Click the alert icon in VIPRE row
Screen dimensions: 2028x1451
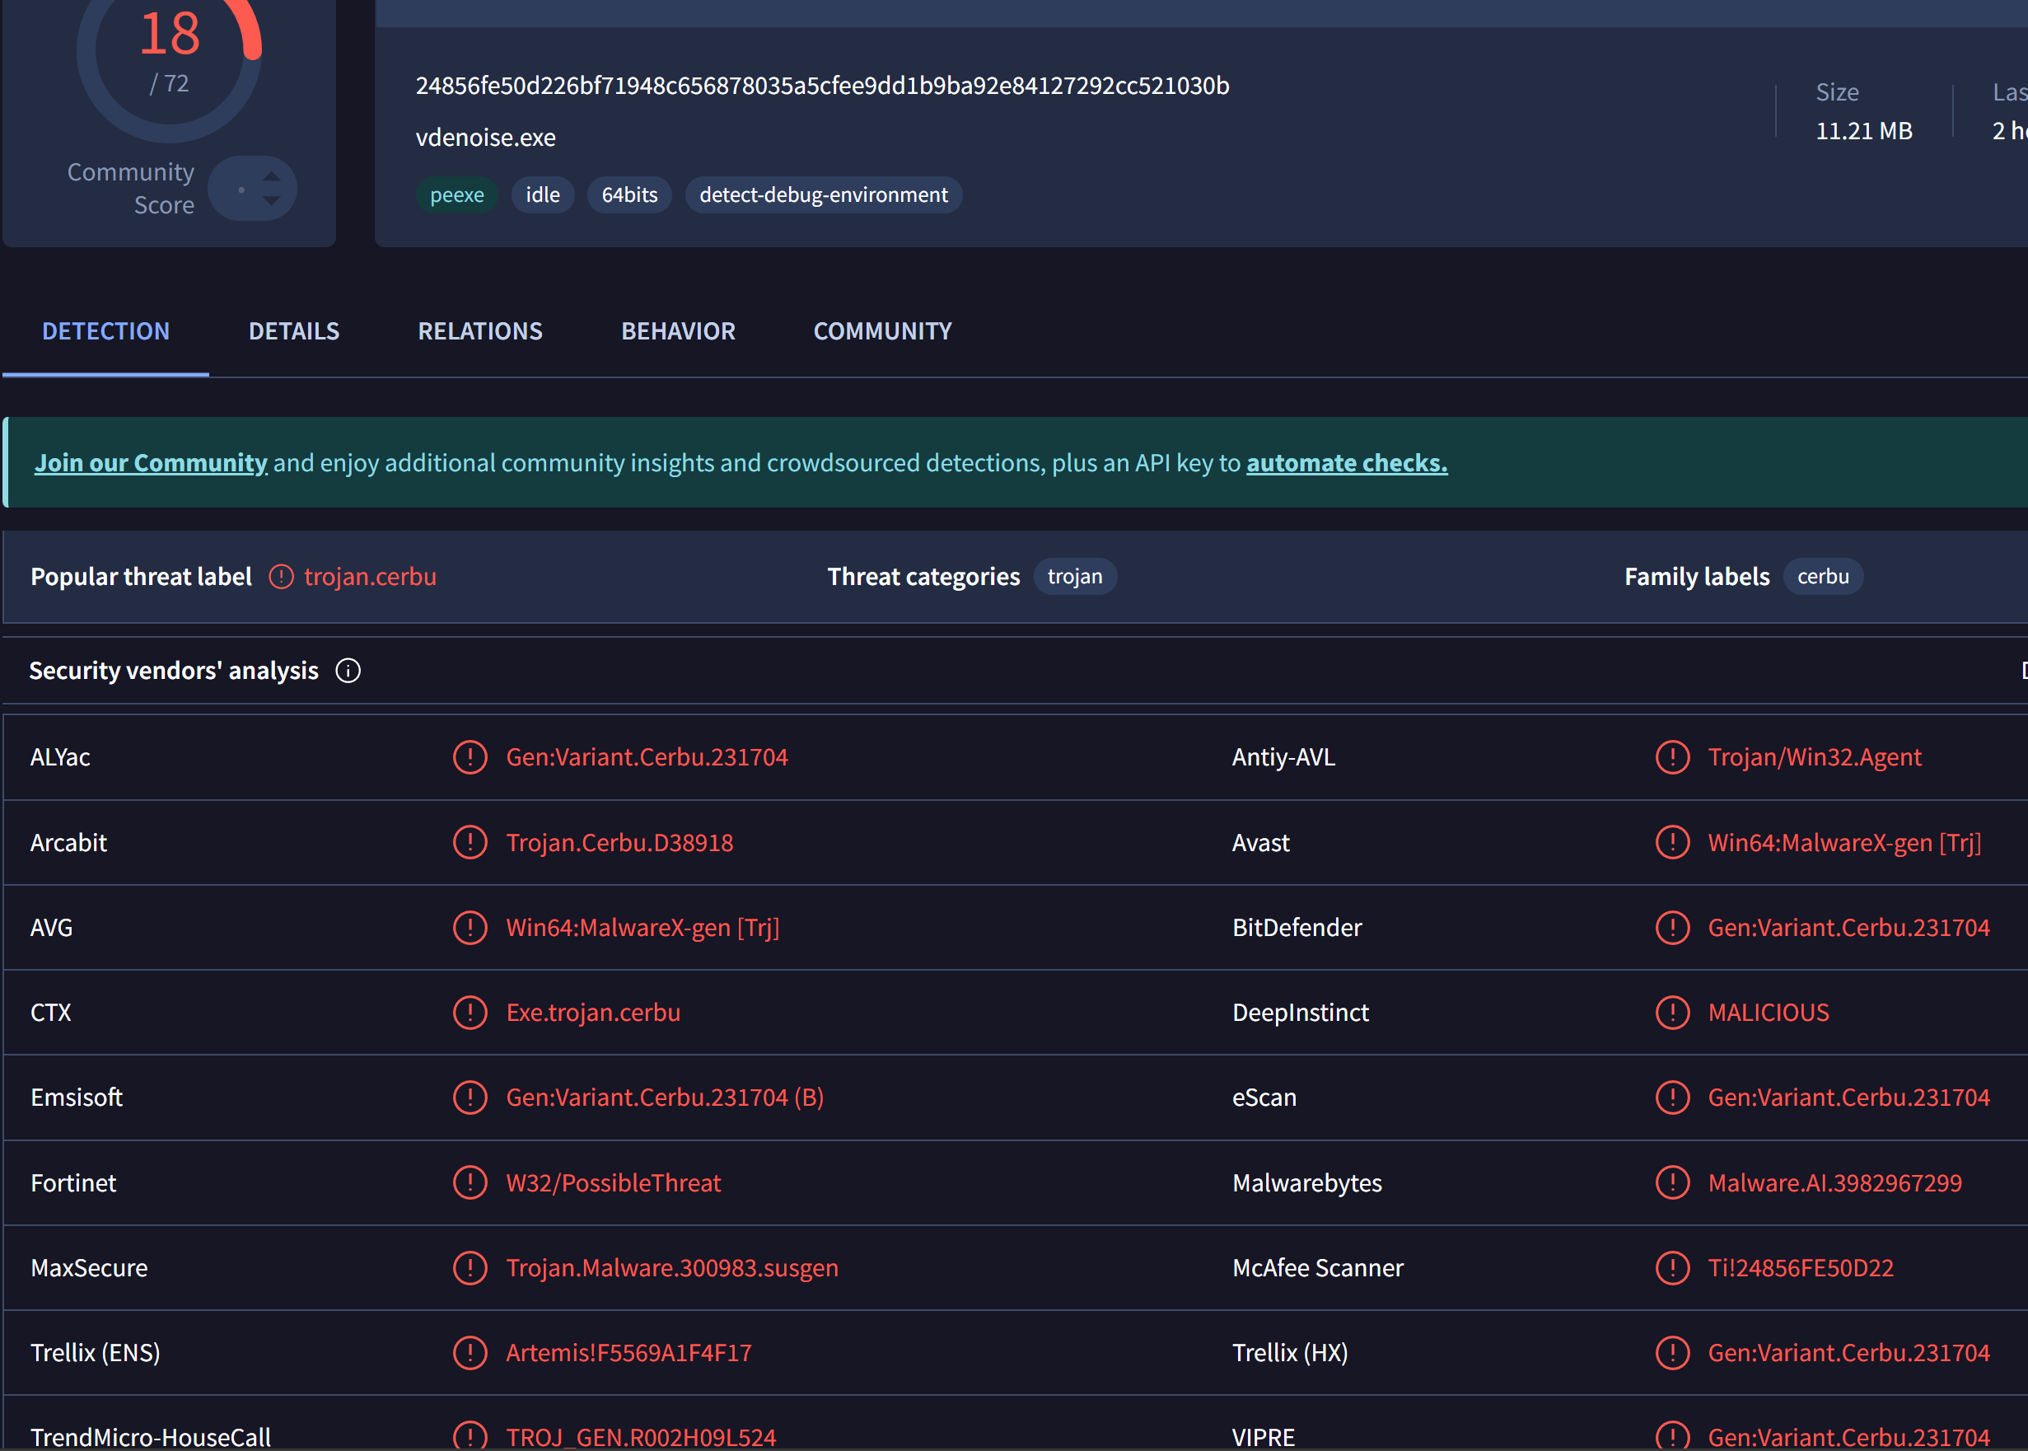click(1673, 1436)
